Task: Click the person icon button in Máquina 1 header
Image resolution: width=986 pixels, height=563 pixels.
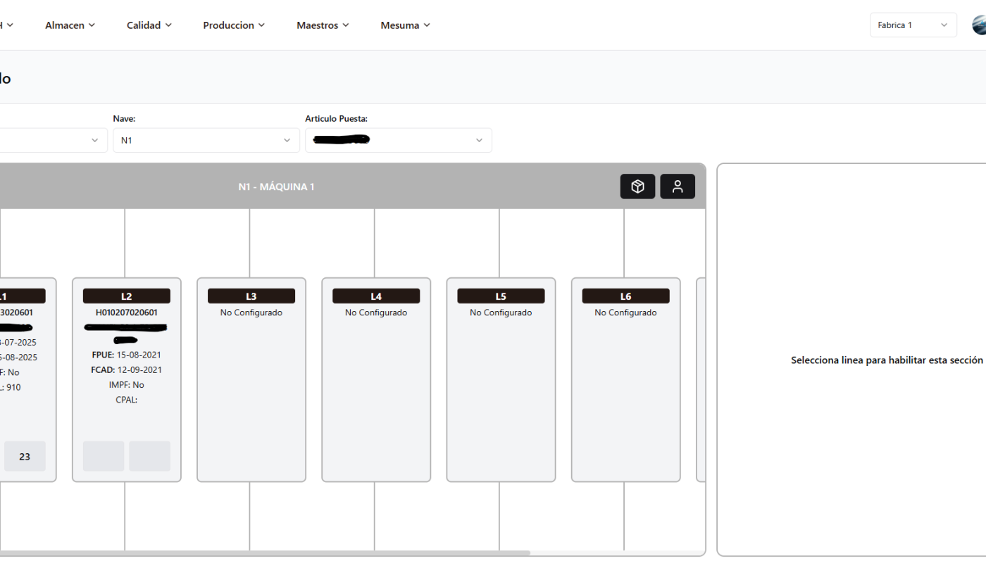Action: (678, 186)
